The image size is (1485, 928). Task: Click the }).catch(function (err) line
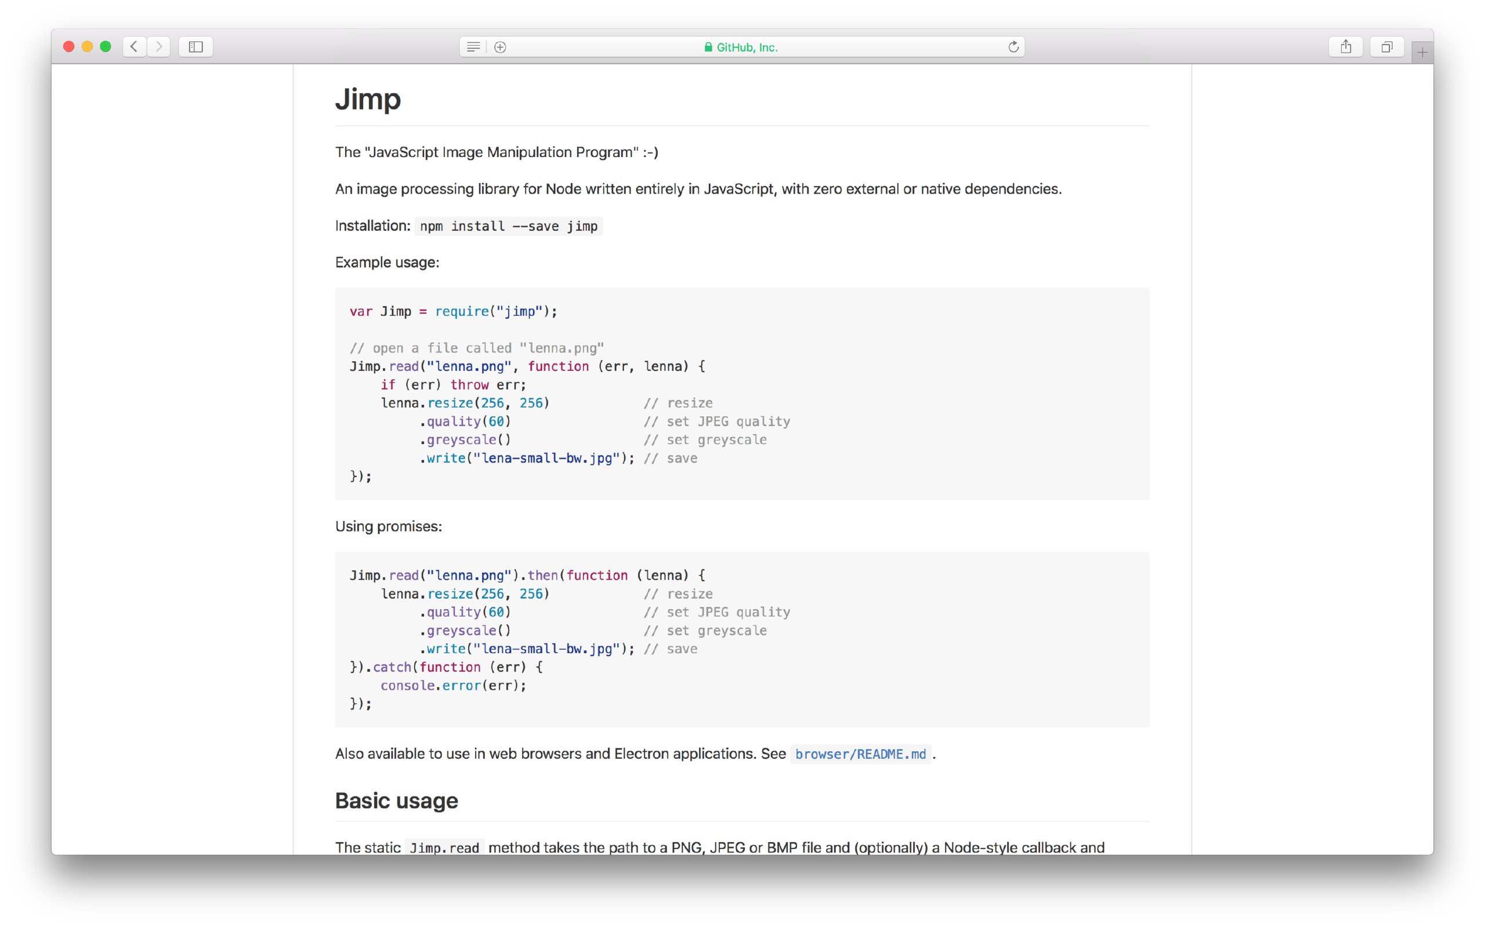pyautogui.click(x=446, y=667)
